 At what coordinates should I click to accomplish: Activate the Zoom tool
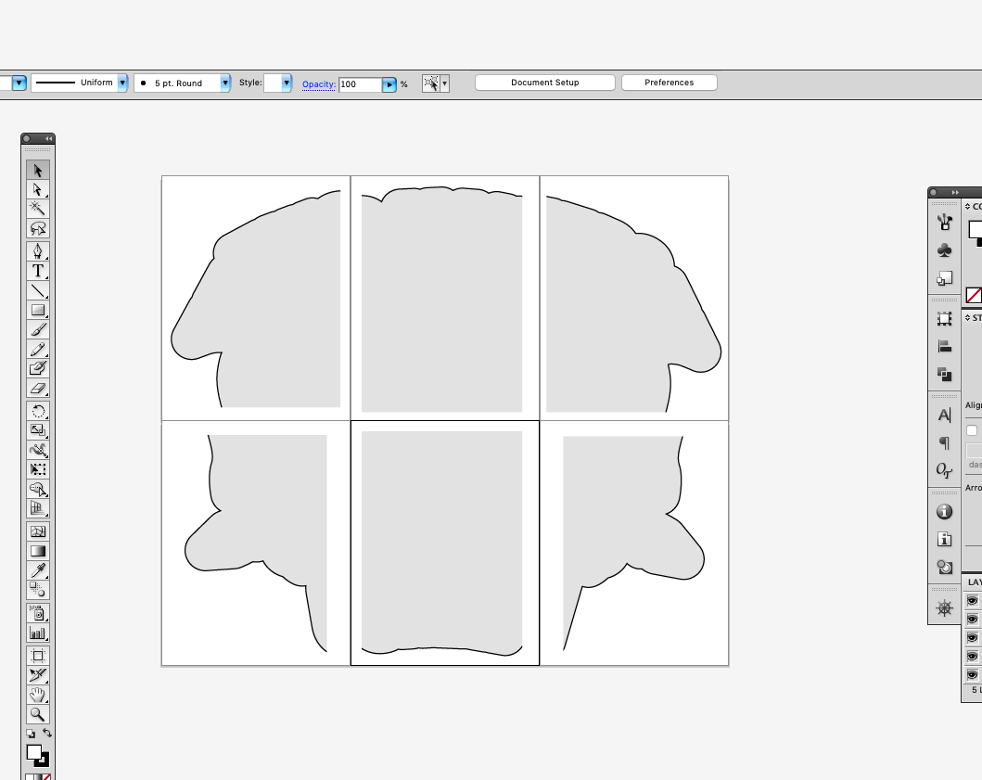coord(38,715)
